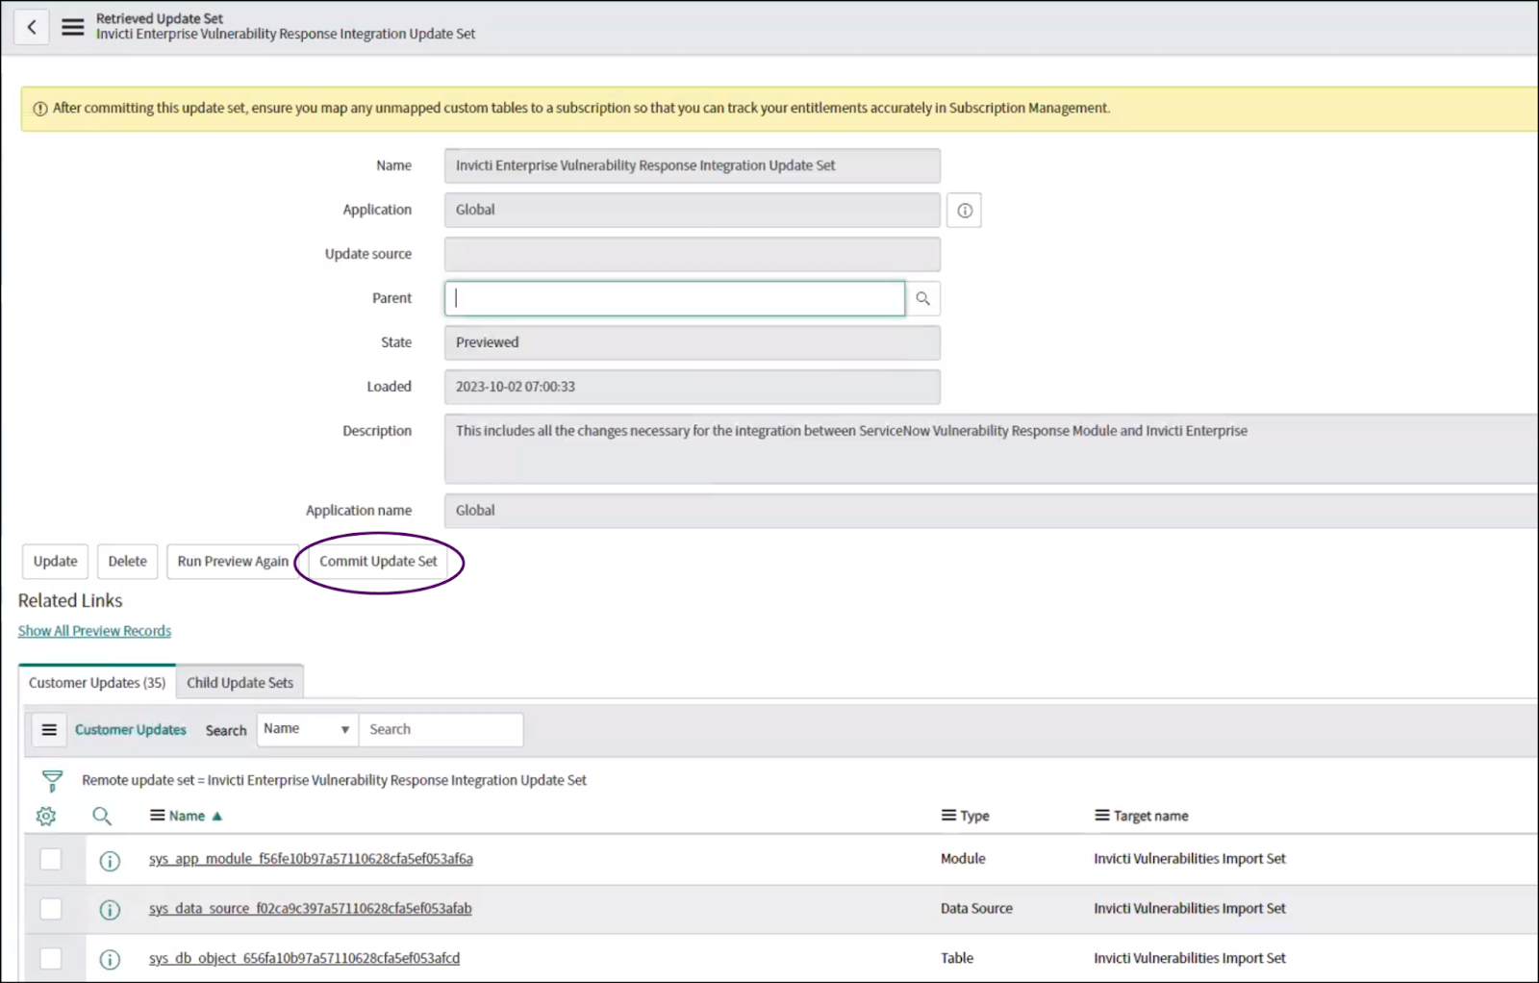Select checkbox for sys_db_object row
Image resolution: width=1539 pixels, height=983 pixels.
[51, 959]
